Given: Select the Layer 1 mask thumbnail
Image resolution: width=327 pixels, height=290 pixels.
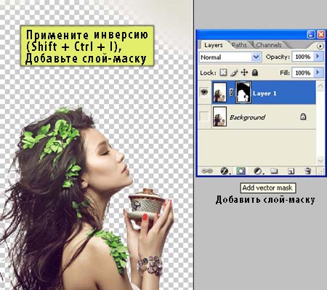Looking at the screenshot, I should [243, 92].
